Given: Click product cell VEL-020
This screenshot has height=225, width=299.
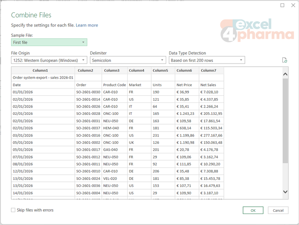Looking at the screenshot, I should click(x=114, y=178).
